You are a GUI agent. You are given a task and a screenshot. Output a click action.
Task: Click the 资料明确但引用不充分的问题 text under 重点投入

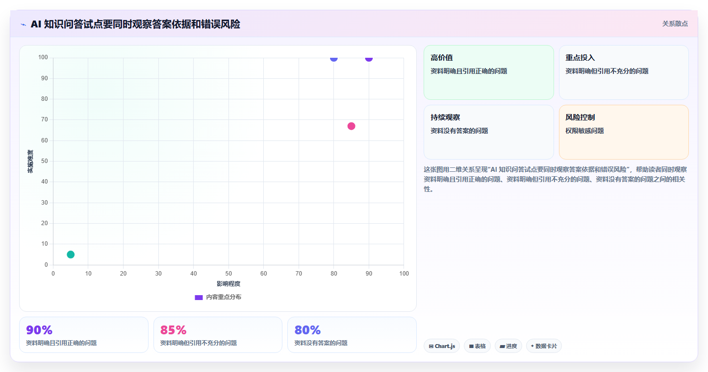[x=607, y=71]
